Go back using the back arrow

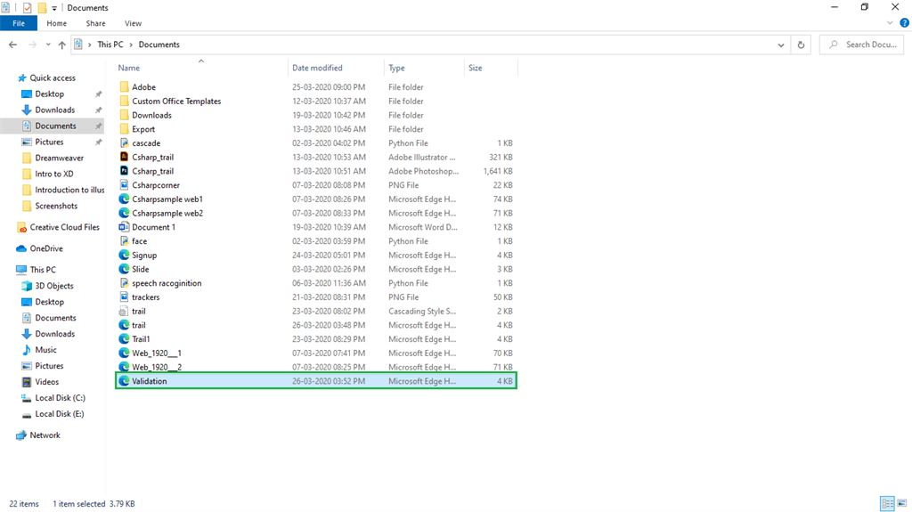click(x=12, y=45)
